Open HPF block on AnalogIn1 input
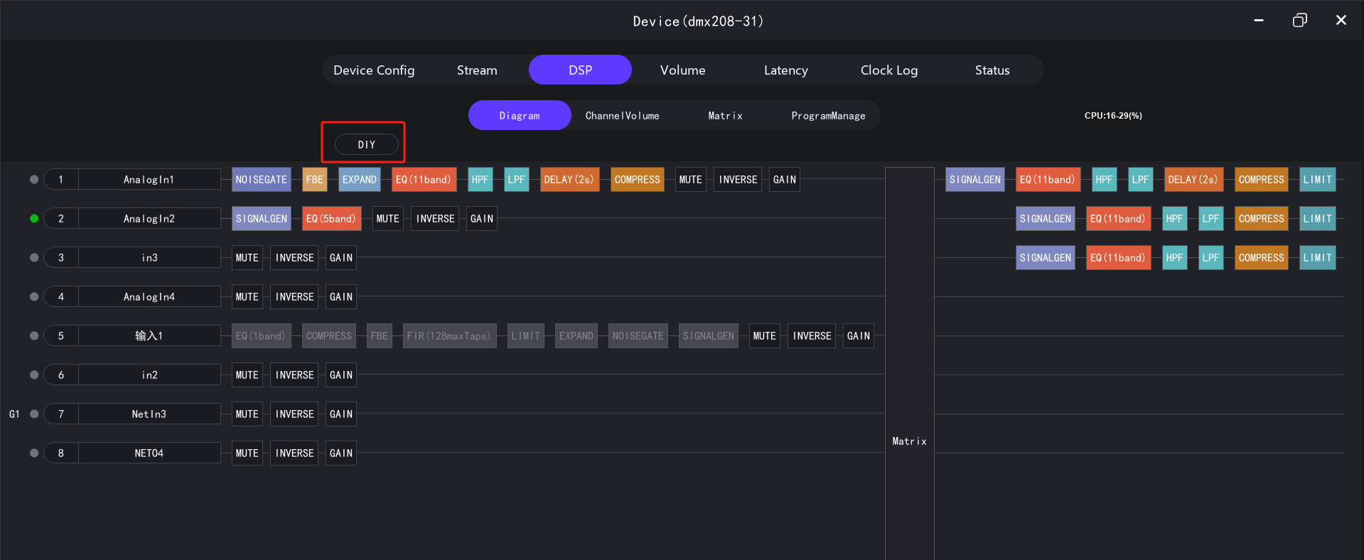The height and width of the screenshot is (560, 1364). tap(480, 180)
